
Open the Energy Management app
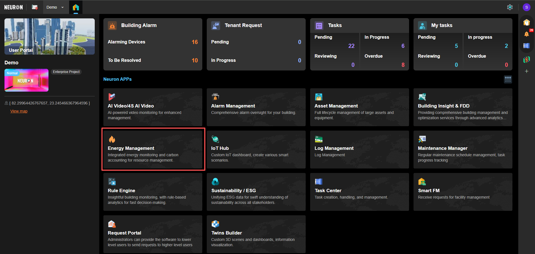pyautogui.click(x=153, y=149)
